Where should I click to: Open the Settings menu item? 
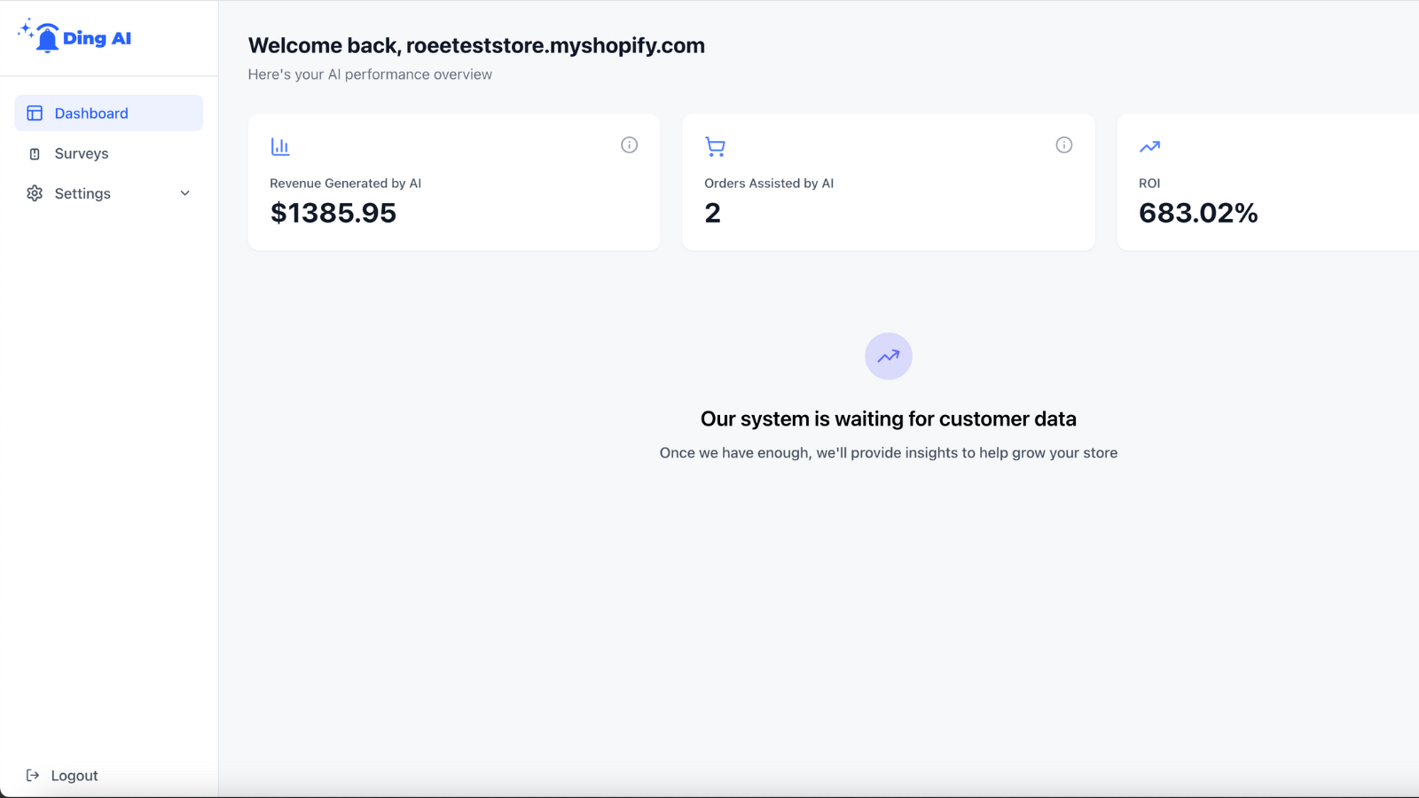(109, 193)
